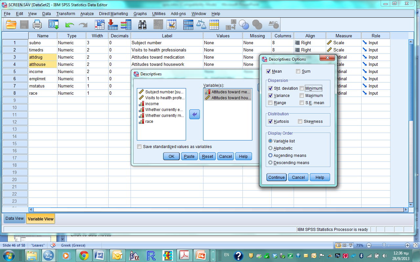Open the Variables info toolbar icon
Image resolution: width=420 pixels, height=262 pixels.
click(x=126, y=25)
